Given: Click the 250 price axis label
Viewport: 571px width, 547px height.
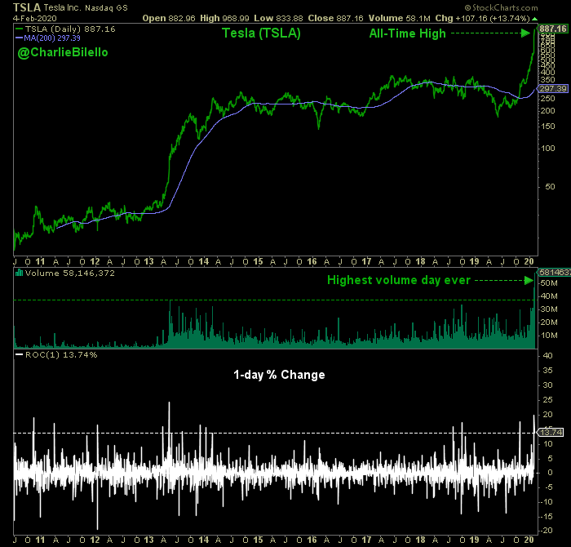Looking at the screenshot, I should tap(547, 99).
